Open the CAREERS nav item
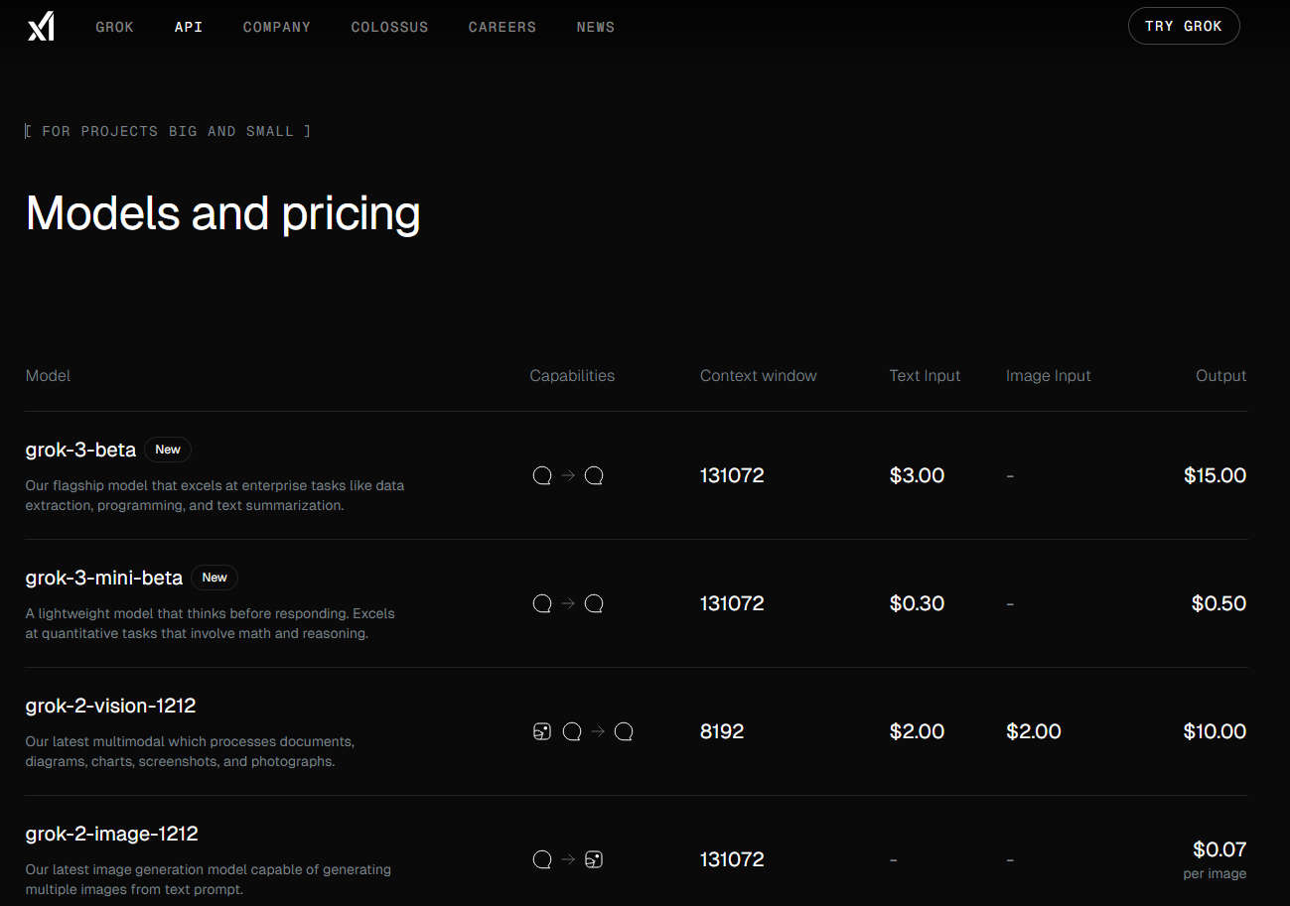The width and height of the screenshot is (1290, 906). point(502,27)
